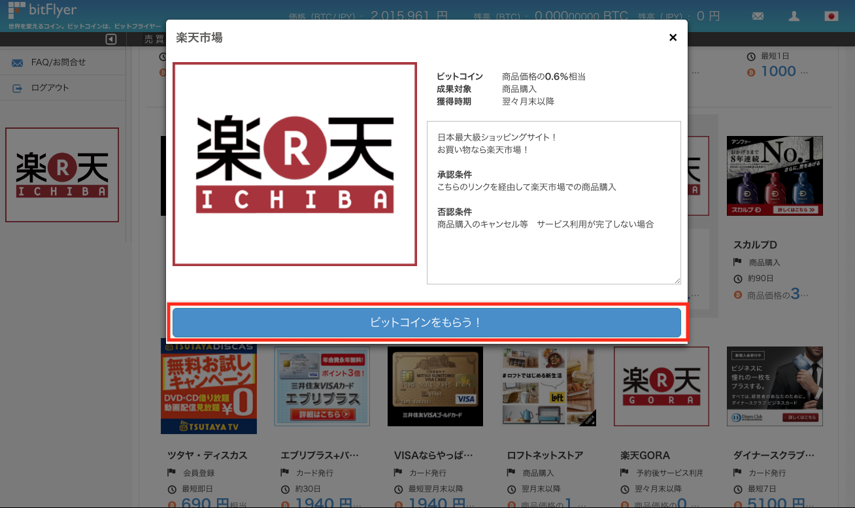855x508 pixels.
Task: Open the mail envelope icon in header
Action: click(758, 16)
